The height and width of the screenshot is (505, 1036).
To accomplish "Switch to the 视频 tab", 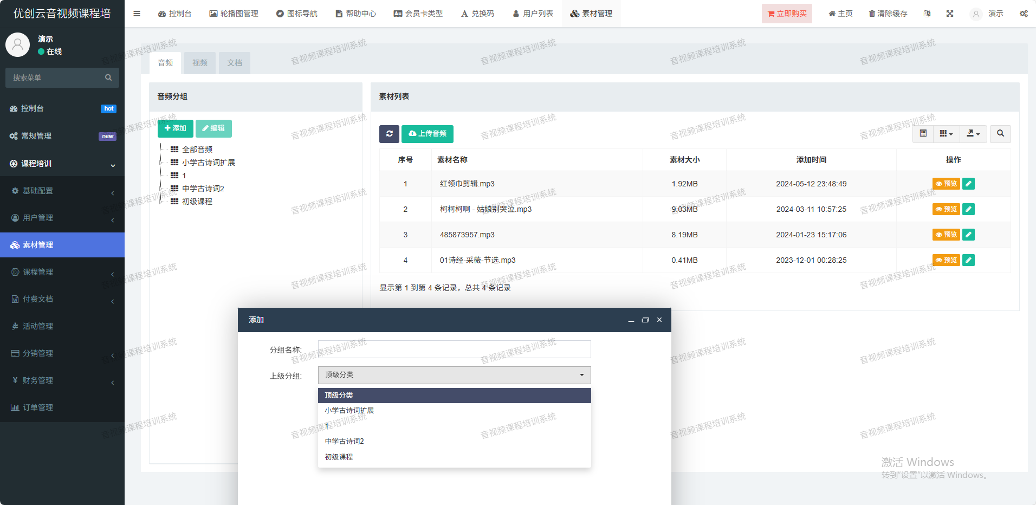I will 200,63.
